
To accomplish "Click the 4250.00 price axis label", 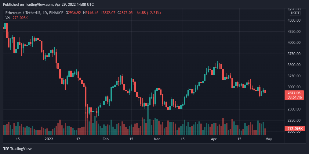I will [x=294, y=31].
